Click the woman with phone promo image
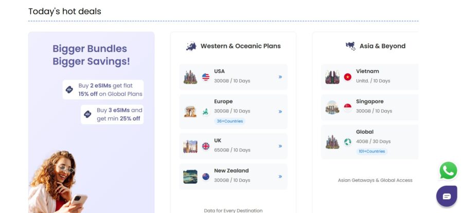The height and width of the screenshot is (213, 463). tap(58, 182)
